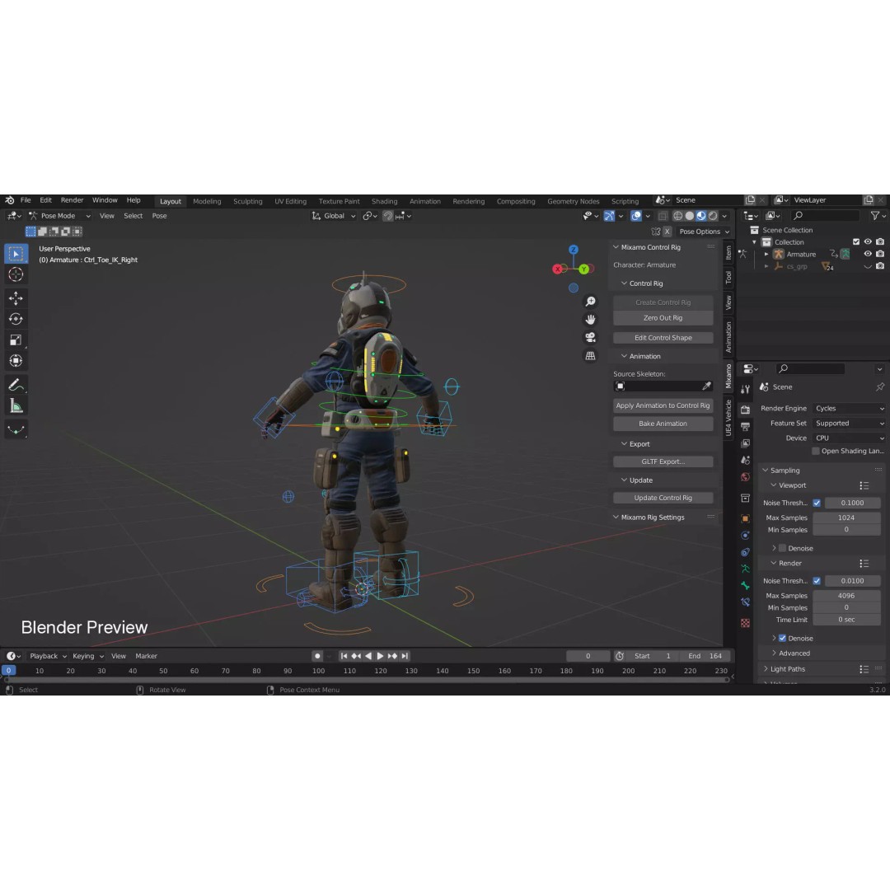Click the Z axis on the navigation gizmo
Image resolution: width=890 pixels, height=890 pixels.
click(574, 250)
